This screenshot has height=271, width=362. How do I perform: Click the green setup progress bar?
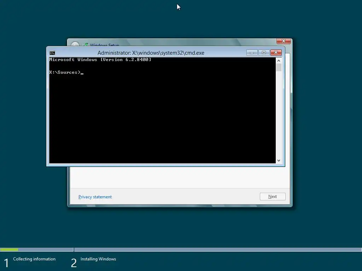(x=9, y=249)
